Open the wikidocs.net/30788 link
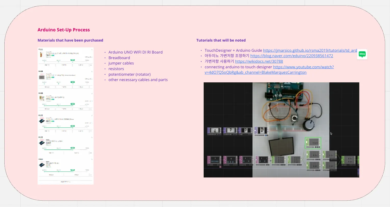The height and width of the screenshot is (207, 390). tap(259, 61)
